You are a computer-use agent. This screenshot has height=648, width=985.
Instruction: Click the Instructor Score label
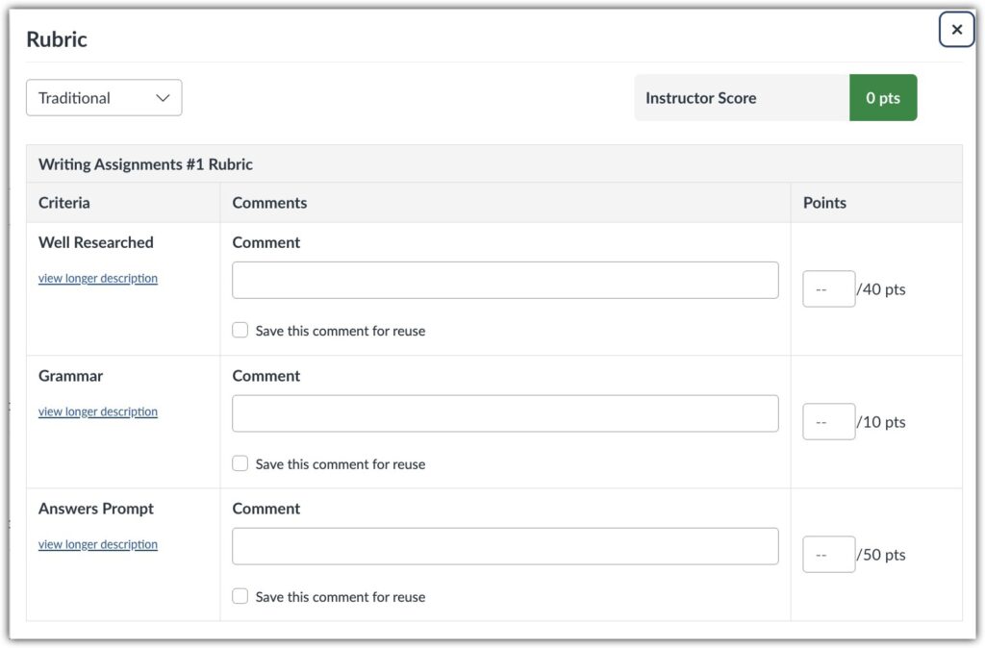700,97
